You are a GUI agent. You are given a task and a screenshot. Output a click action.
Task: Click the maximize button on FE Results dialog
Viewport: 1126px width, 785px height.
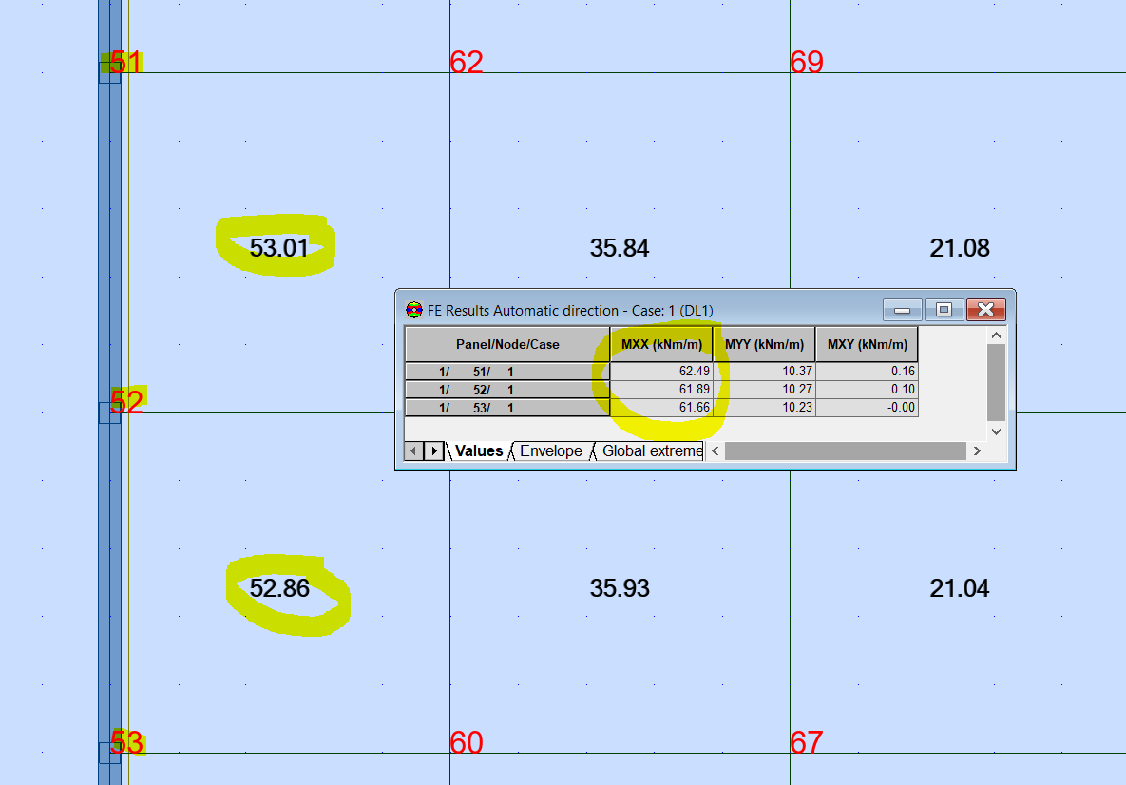click(x=944, y=310)
